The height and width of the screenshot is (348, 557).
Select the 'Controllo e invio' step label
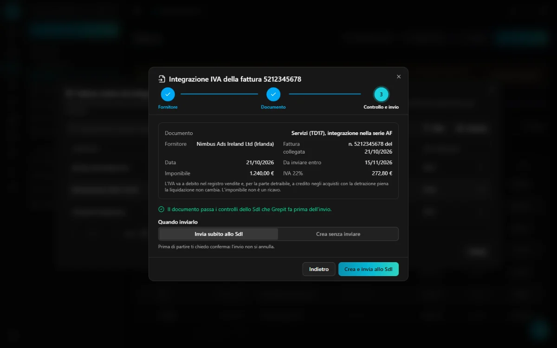point(381,107)
